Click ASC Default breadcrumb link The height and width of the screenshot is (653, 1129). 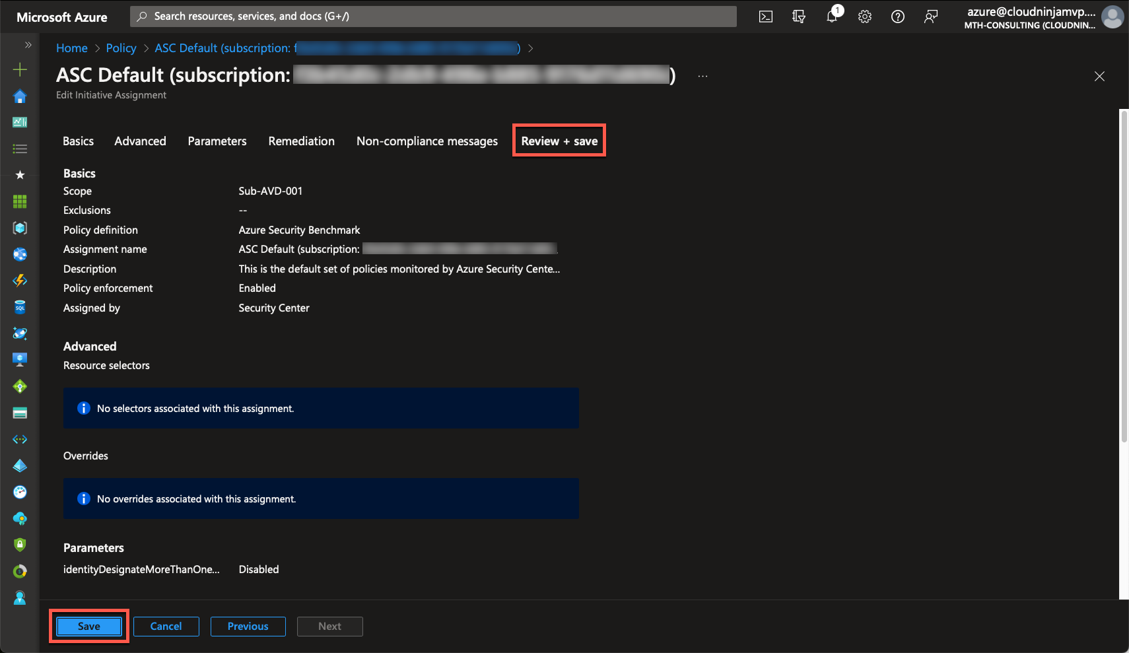pos(337,48)
